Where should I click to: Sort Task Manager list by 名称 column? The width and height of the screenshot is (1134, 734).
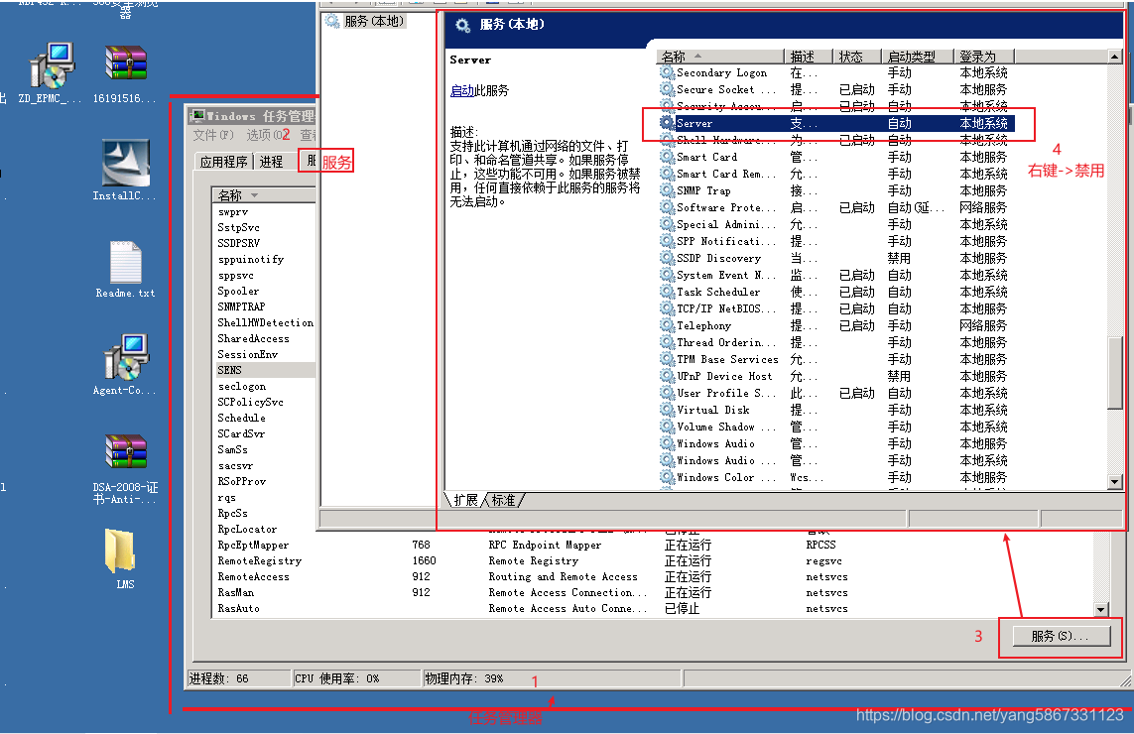pyautogui.click(x=263, y=195)
